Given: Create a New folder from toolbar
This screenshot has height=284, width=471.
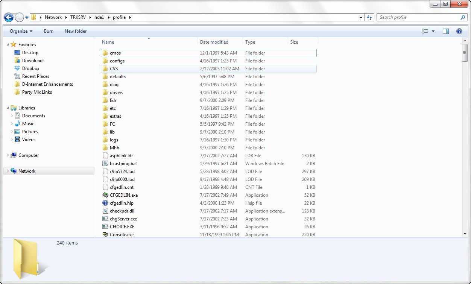Looking at the screenshot, I should pos(76,31).
